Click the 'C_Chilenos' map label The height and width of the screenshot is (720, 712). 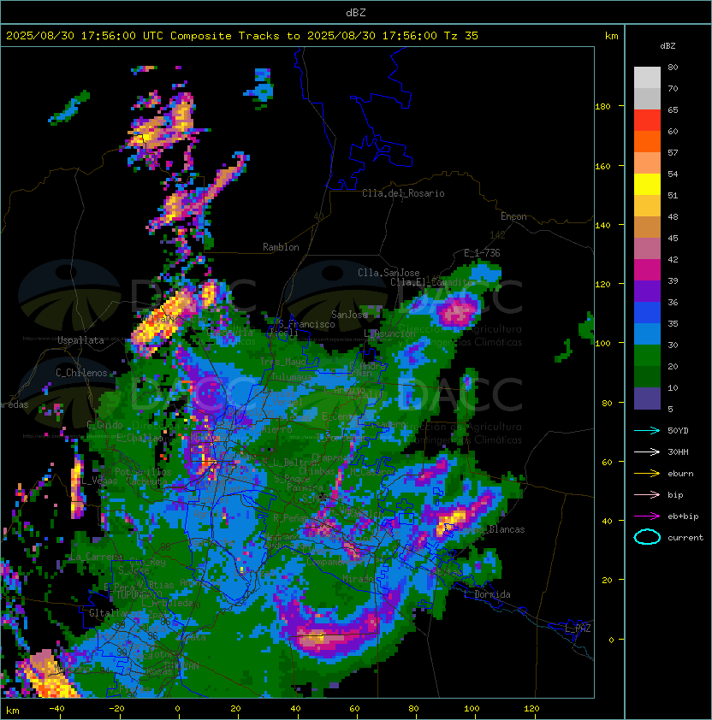(81, 373)
